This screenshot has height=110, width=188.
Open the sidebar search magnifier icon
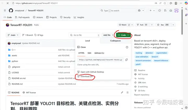(x=186, y=9)
